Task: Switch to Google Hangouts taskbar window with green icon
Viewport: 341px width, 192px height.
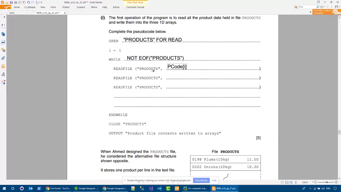Action: pos(86,189)
